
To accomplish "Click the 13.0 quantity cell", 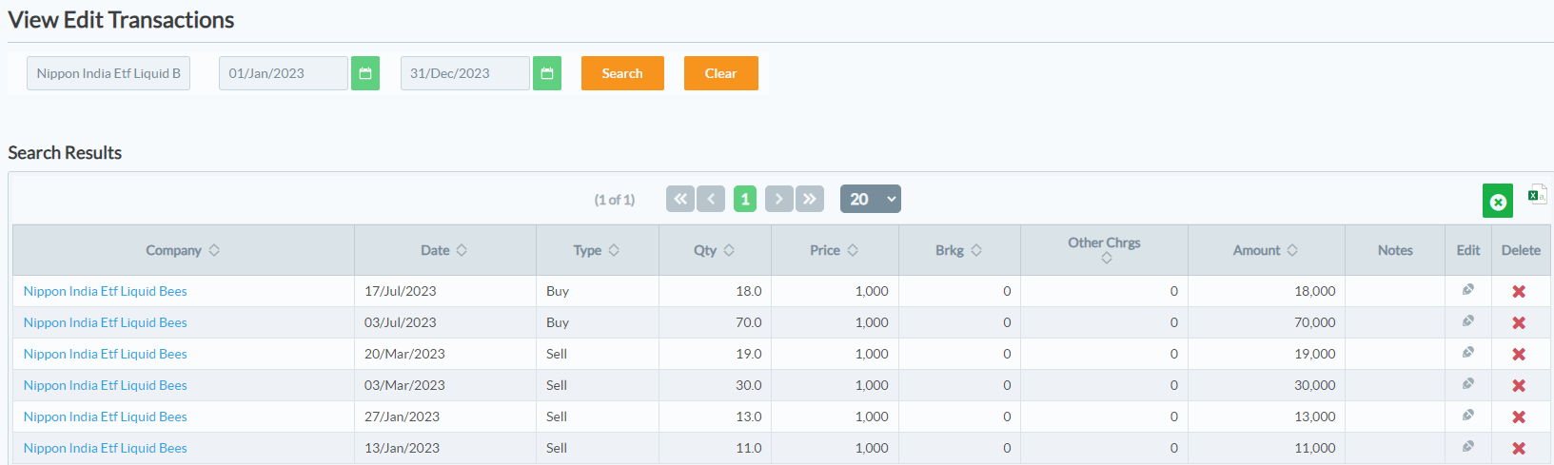I will pyautogui.click(x=716, y=417).
